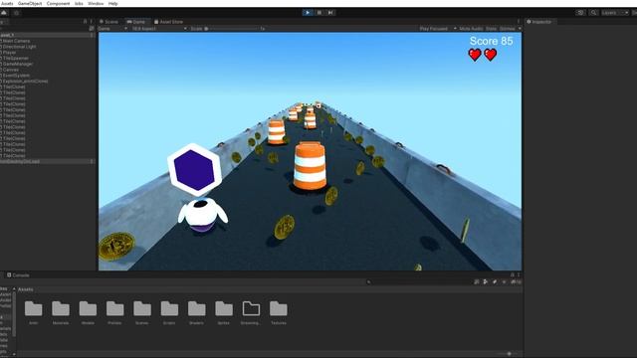Open the Game display dropdown

click(112, 29)
